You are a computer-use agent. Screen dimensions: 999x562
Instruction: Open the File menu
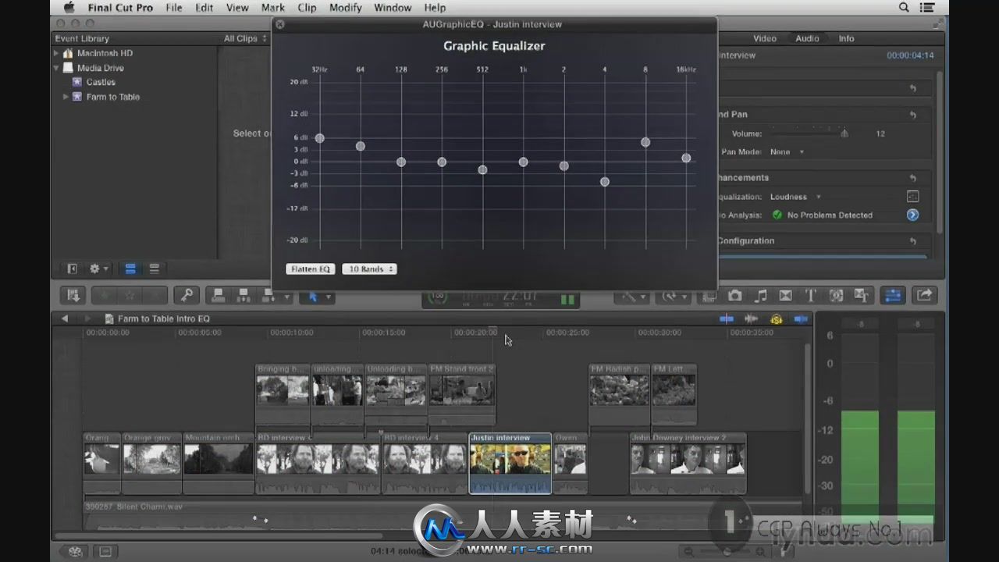174,8
